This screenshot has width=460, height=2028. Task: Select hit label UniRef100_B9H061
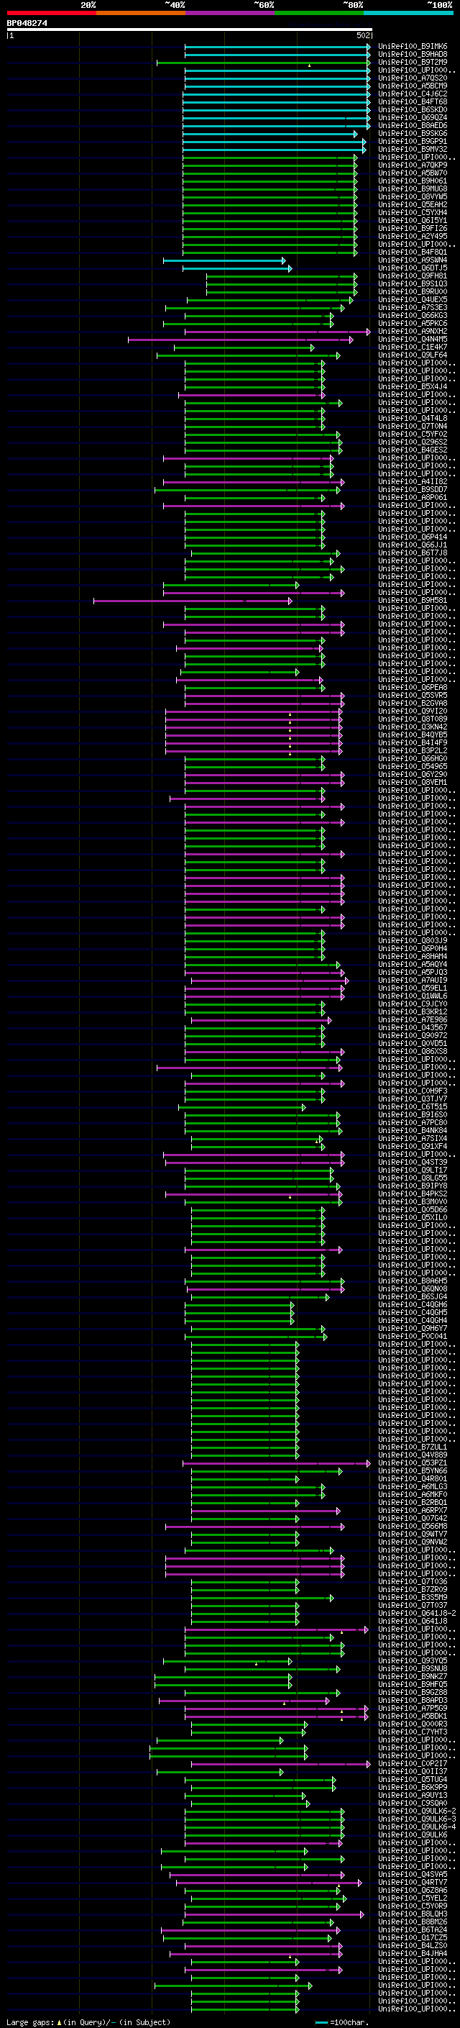click(413, 181)
